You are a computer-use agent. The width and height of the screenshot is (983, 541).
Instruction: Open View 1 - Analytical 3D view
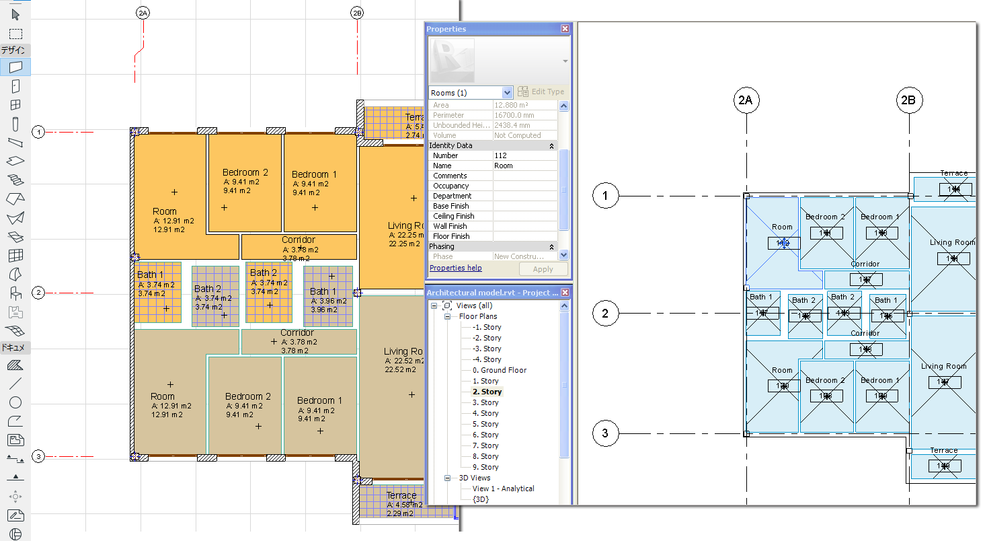point(503,489)
